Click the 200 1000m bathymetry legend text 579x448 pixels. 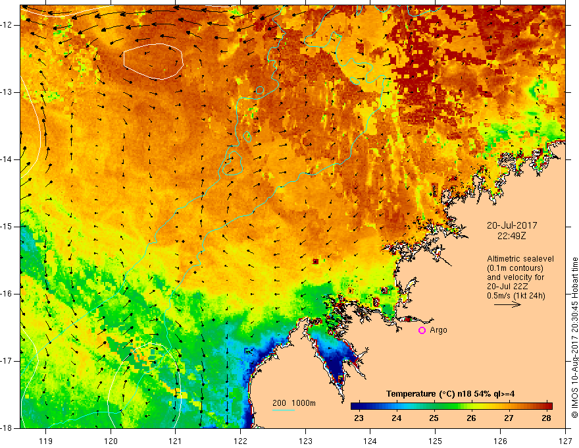coord(294,403)
